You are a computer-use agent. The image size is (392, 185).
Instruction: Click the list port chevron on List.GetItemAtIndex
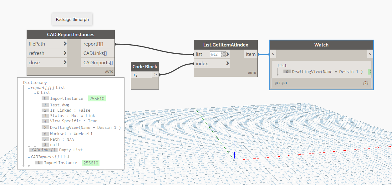[228, 54]
